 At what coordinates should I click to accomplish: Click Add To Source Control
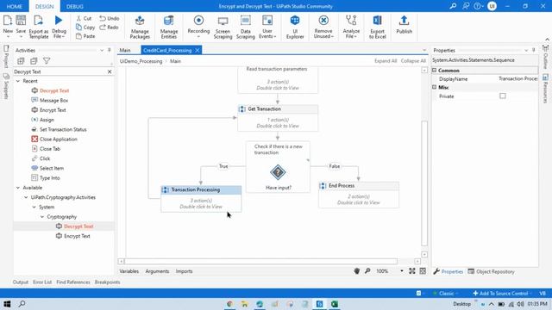(500, 293)
